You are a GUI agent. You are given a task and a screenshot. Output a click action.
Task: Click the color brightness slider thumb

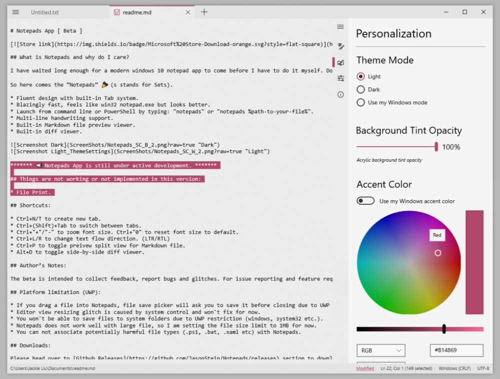(x=444, y=329)
